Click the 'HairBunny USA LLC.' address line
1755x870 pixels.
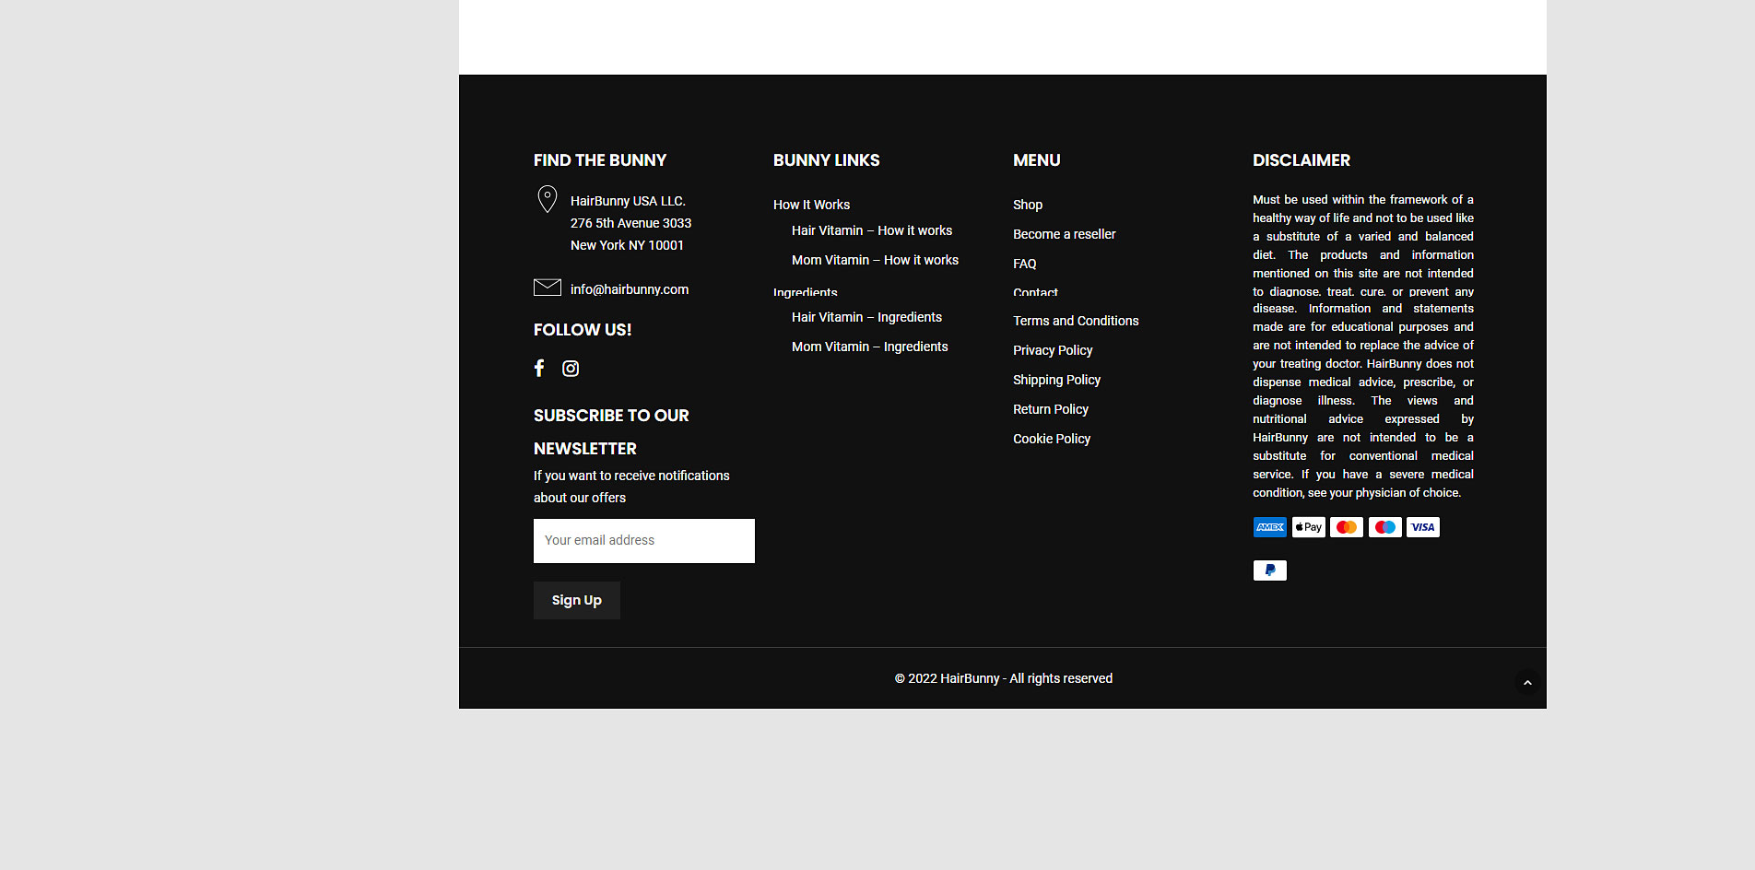[x=628, y=201]
